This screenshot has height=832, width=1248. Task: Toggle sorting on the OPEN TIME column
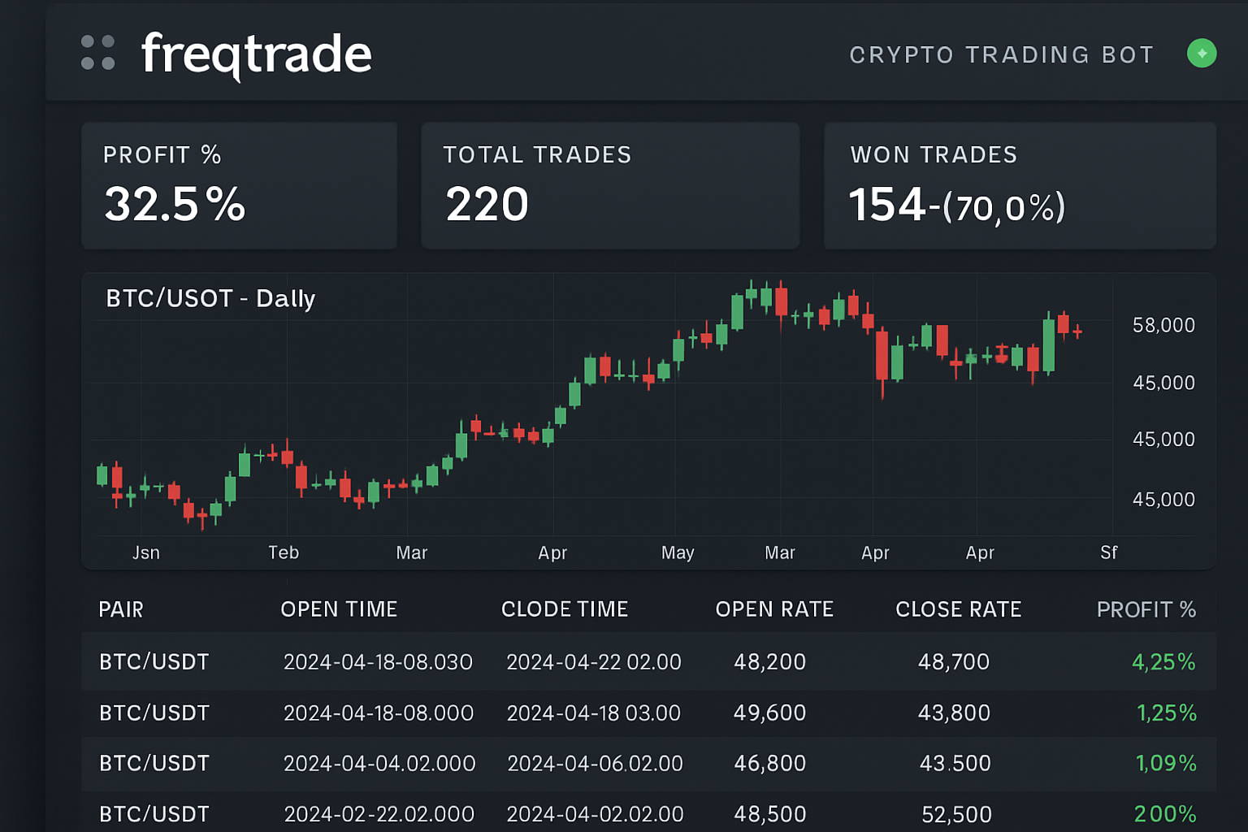[339, 609]
